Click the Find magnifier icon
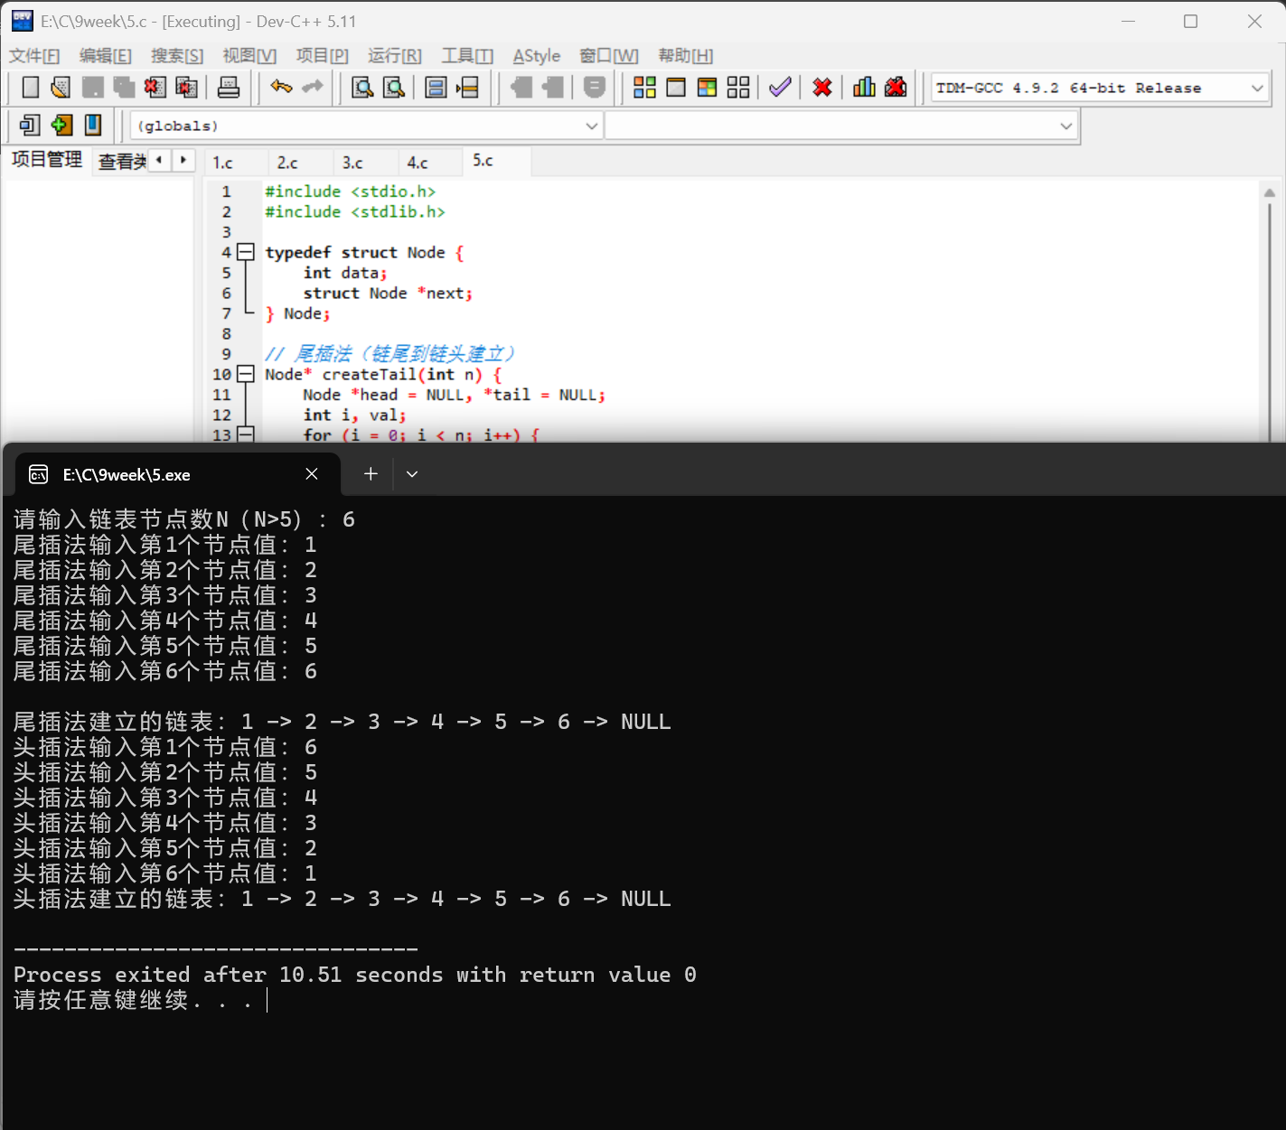Screen dimensions: 1286x1130 (362, 88)
